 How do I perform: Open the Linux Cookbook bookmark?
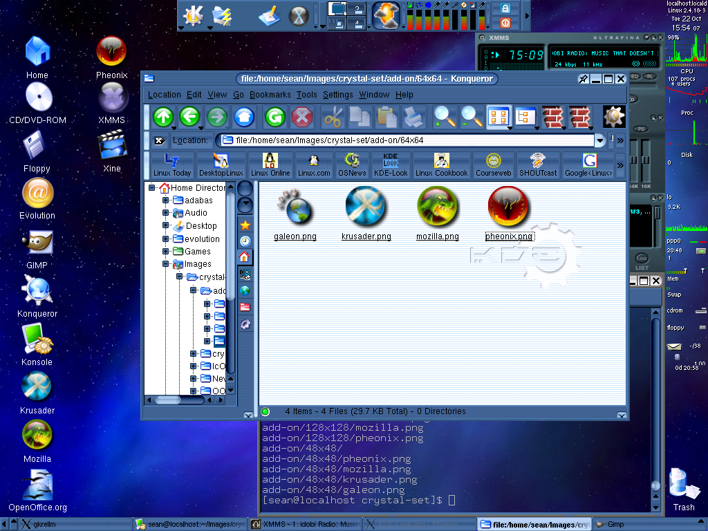coord(442,165)
